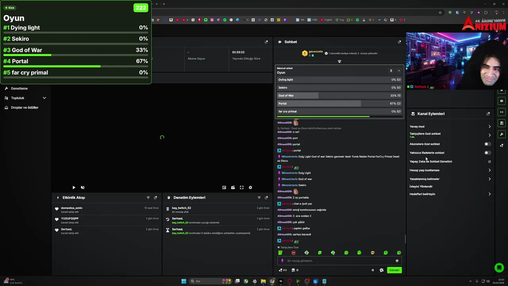Open emoji picker in message box
The height and width of the screenshot is (286, 508).
tap(397, 261)
